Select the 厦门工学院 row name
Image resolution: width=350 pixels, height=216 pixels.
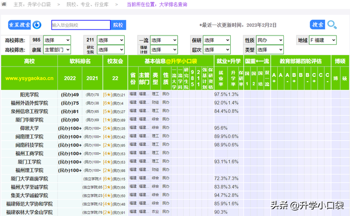[29, 162]
